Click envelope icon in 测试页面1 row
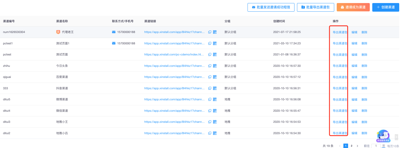The width and height of the screenshot is (402, 148). point(114,43)
